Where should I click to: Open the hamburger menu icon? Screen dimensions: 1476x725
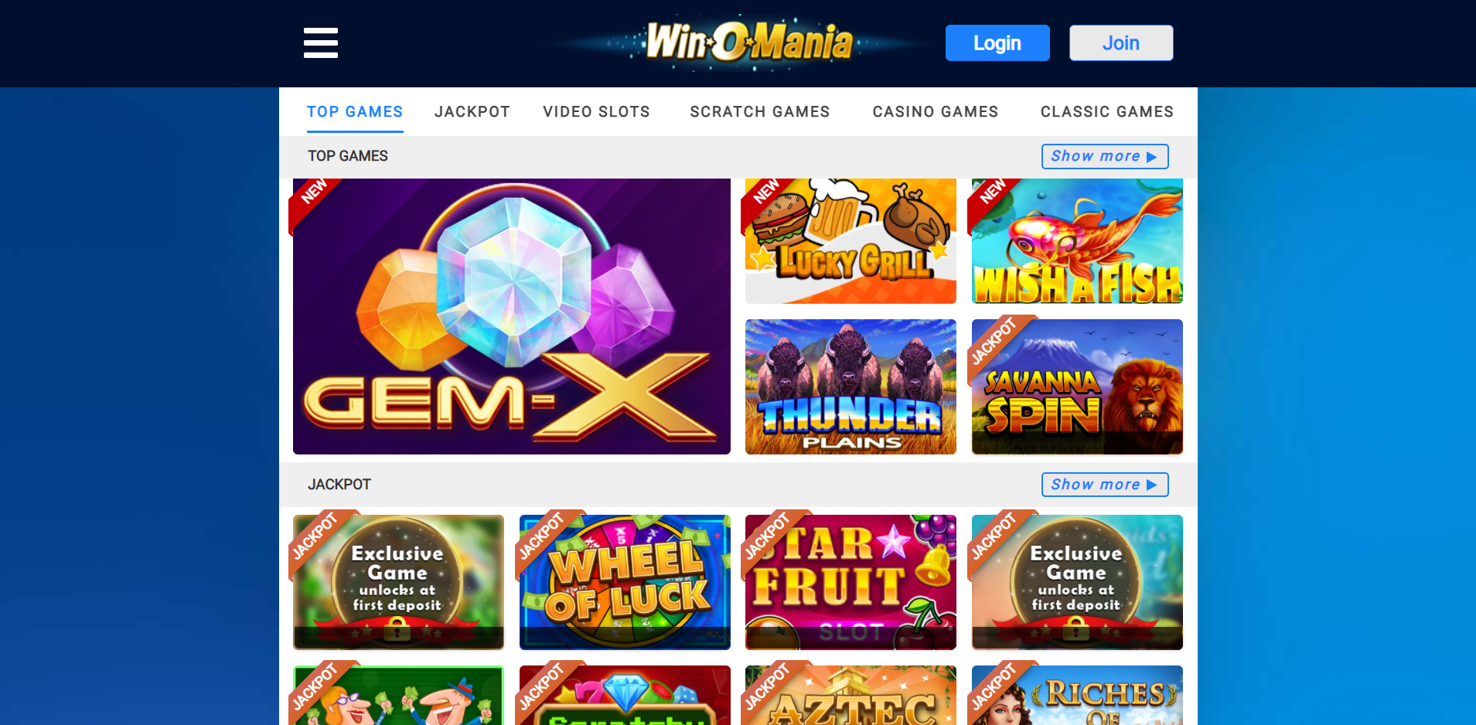click(321, 43)
